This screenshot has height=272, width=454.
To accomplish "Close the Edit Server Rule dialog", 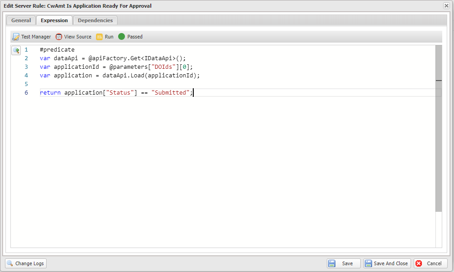I will [x=446, y=6].
